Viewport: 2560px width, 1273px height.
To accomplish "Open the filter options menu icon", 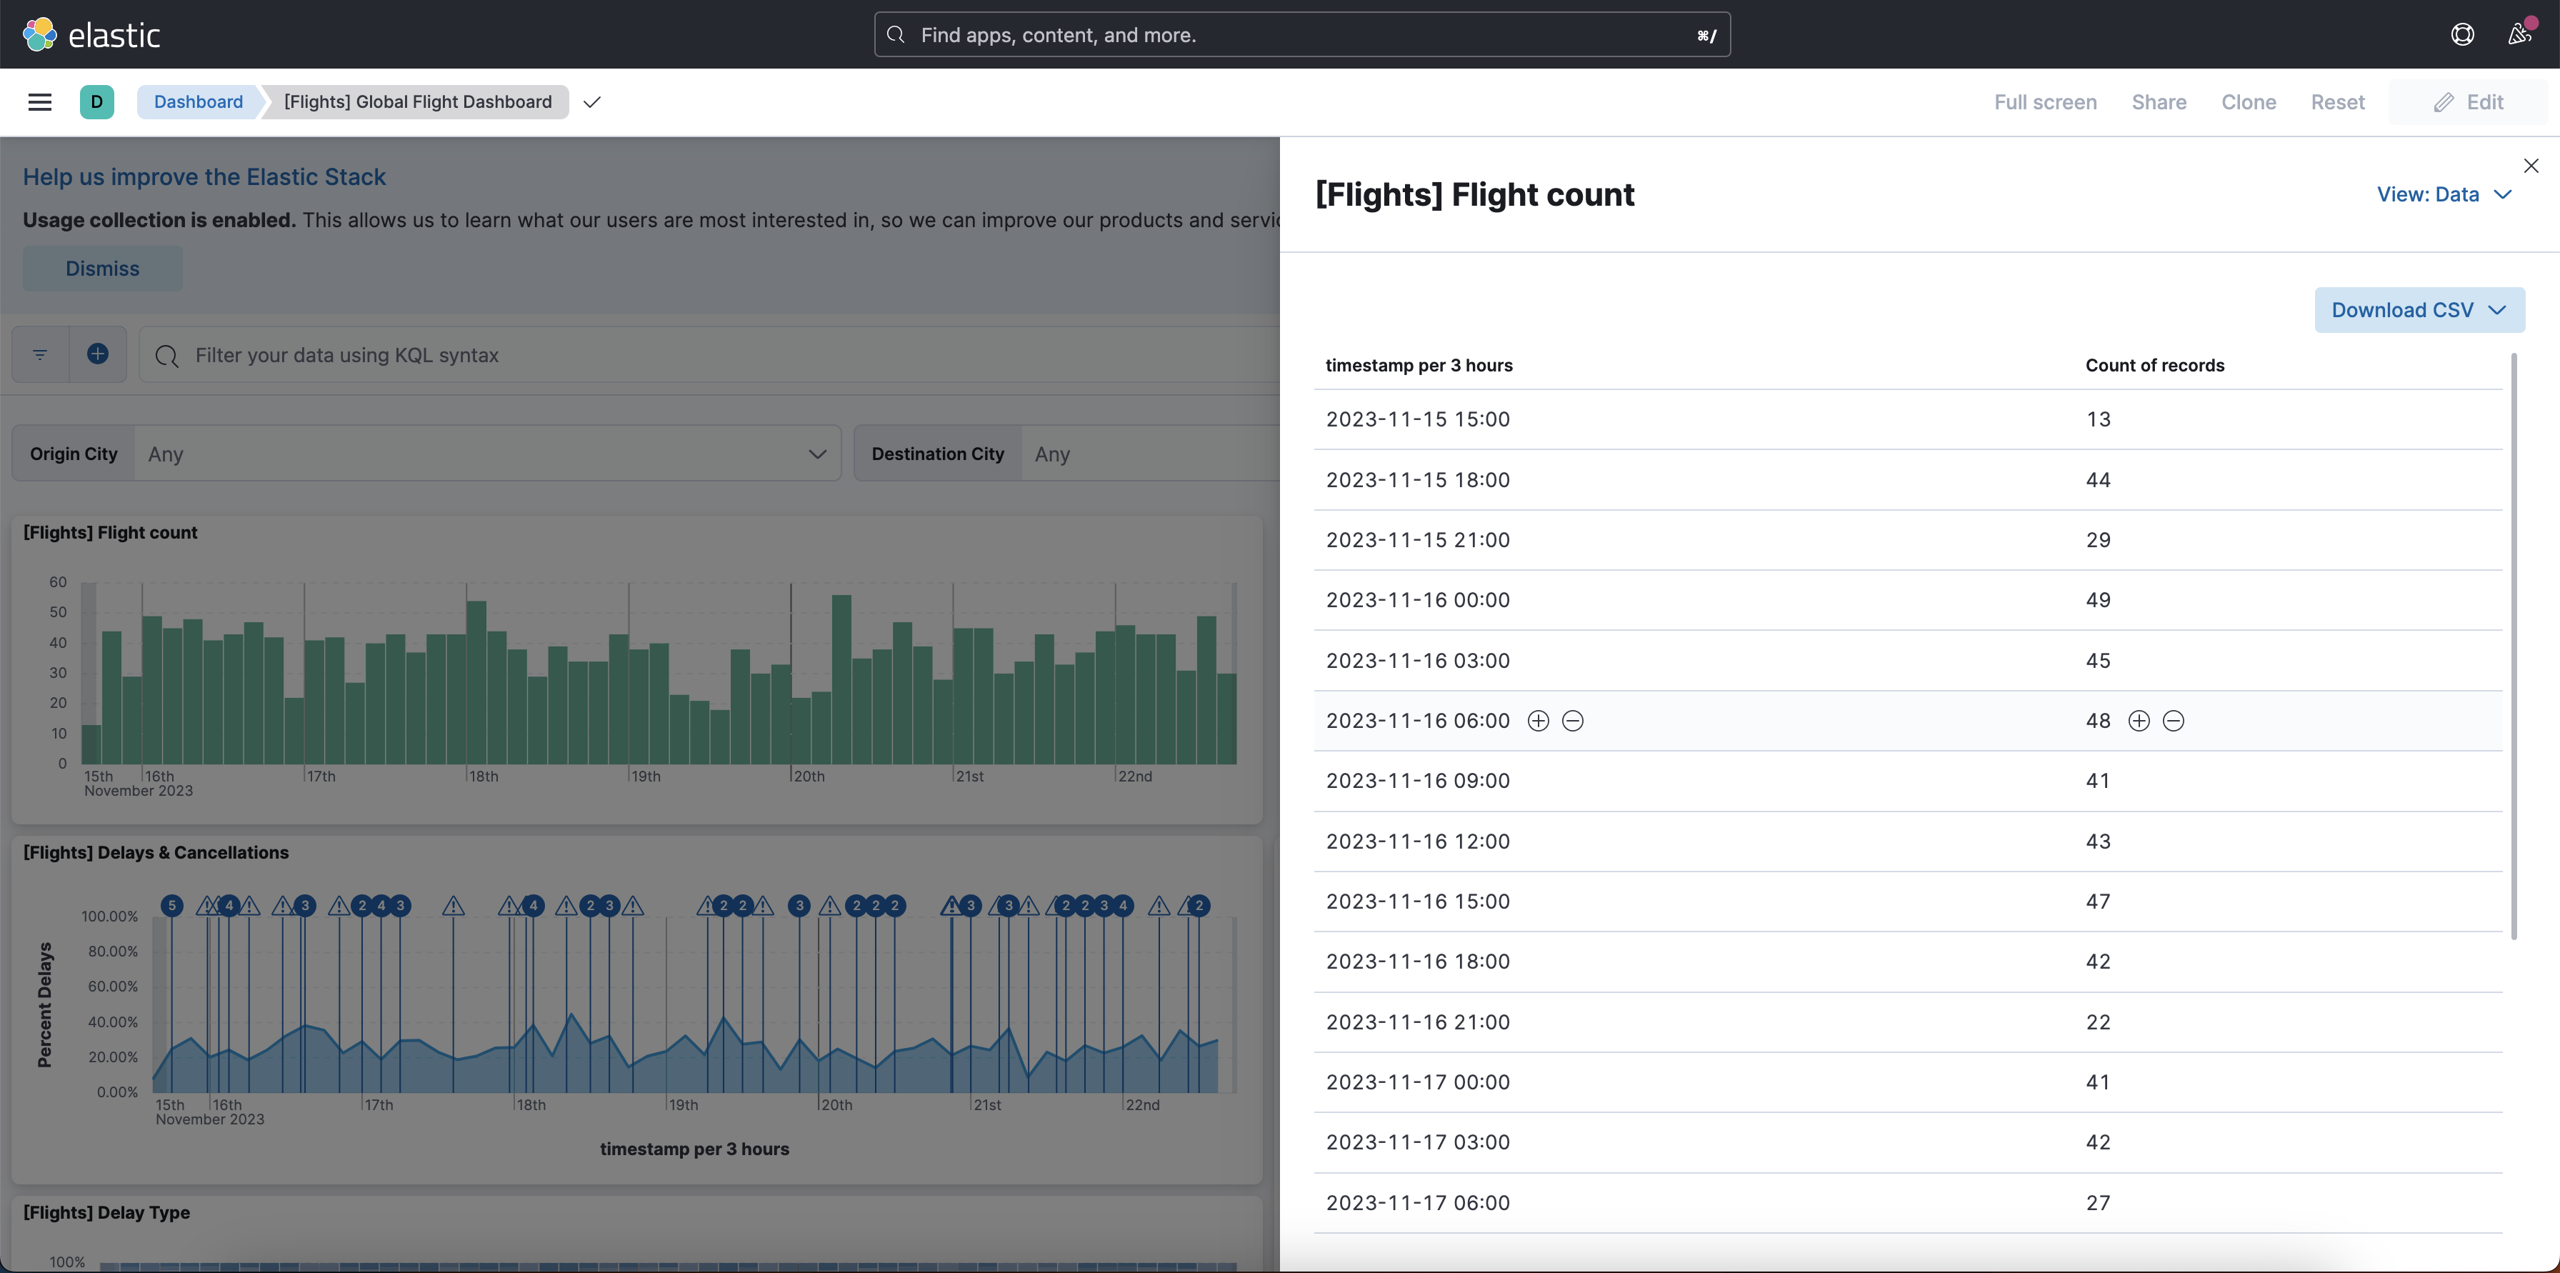I will point(40,355).
